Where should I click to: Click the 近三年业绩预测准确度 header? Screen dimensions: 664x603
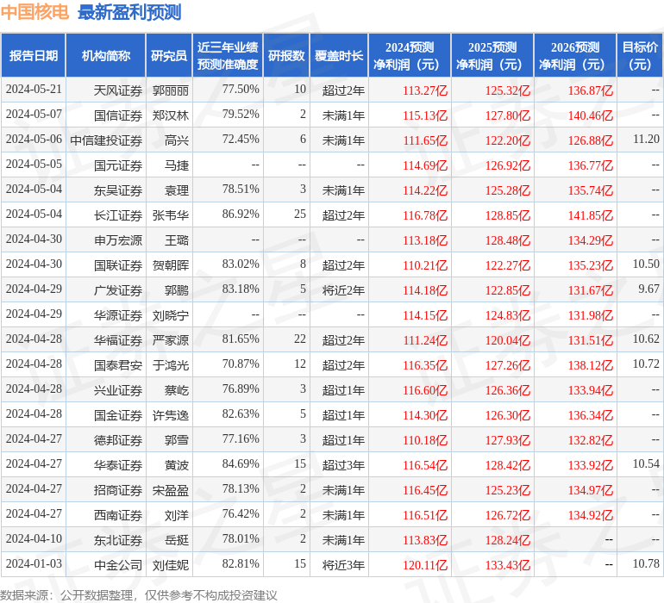pyautogui.click(x=228, y=55)
